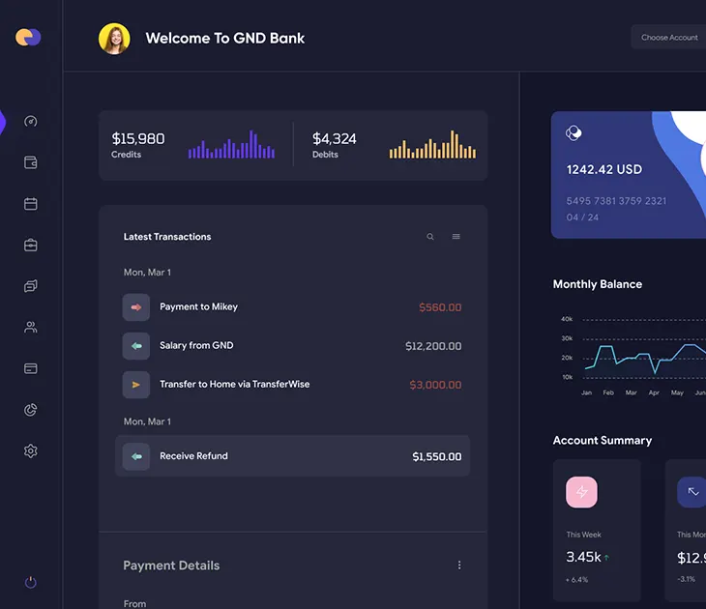The width and height of the screenshot is (706, 609).
Task: Search latest transactions with magnifier icon
Action: pyautogui.click(x=430, y=237)
